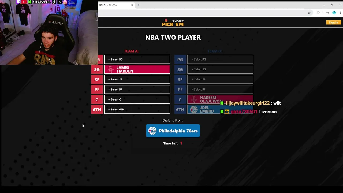Click Team B PG position label
Image resolution: width=343 pixels, height=193 pixels.
click(180, 60)
